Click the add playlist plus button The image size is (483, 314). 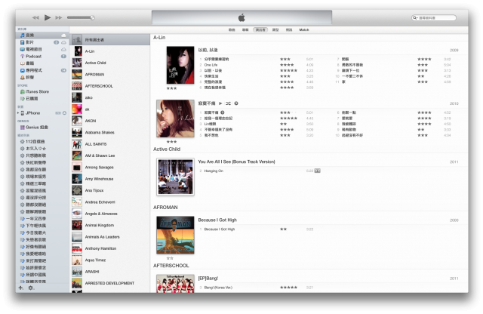coord(20,288)
